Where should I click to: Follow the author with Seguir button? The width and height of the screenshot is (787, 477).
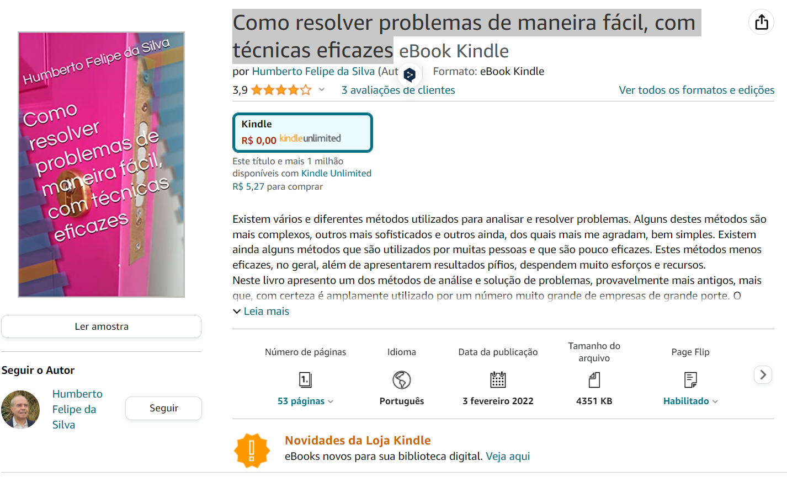(163, 408)
